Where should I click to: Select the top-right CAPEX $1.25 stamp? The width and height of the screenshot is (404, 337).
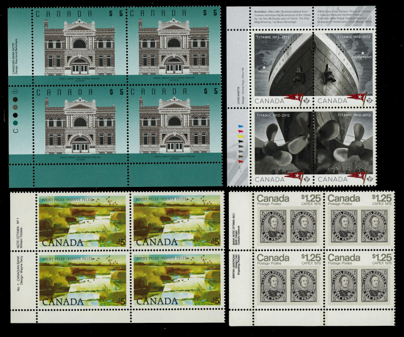pyautogui.click(x=359, y=220)
